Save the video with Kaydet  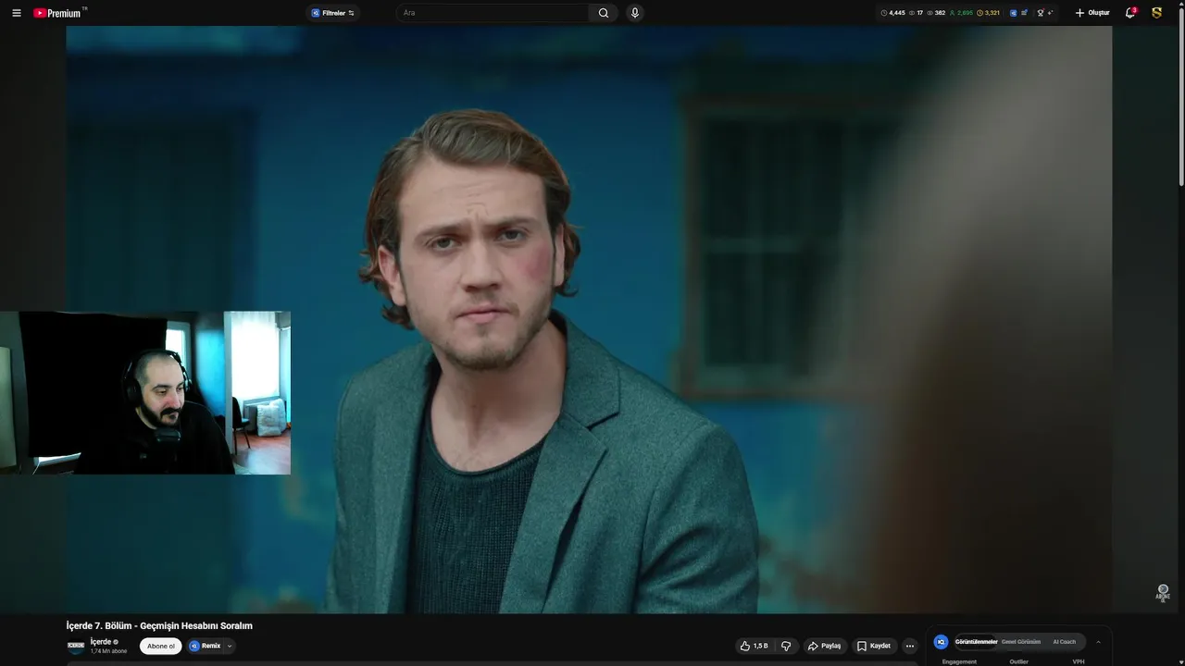pyautogui.click(x=874, y=646)
